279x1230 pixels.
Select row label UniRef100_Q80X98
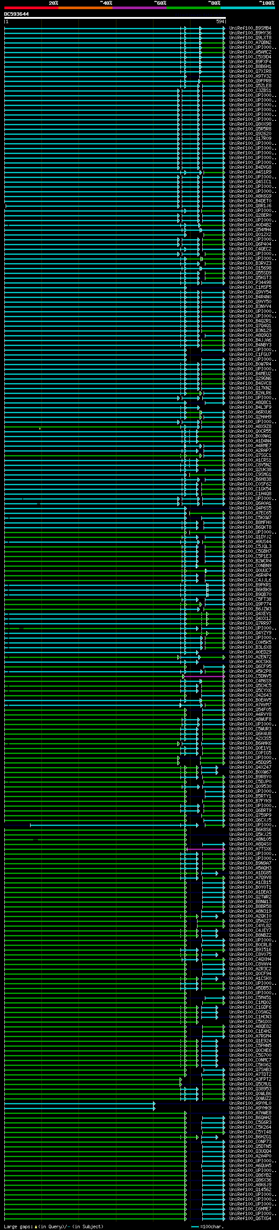point(250,124)
